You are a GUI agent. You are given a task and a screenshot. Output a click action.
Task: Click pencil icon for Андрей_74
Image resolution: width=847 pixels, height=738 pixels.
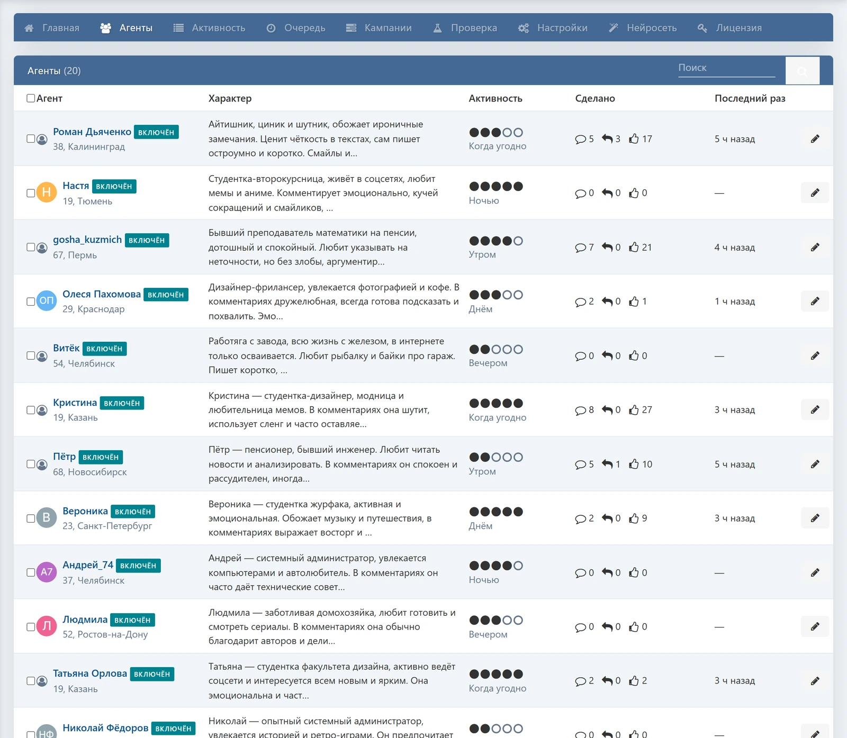click(x=815, y=572)
